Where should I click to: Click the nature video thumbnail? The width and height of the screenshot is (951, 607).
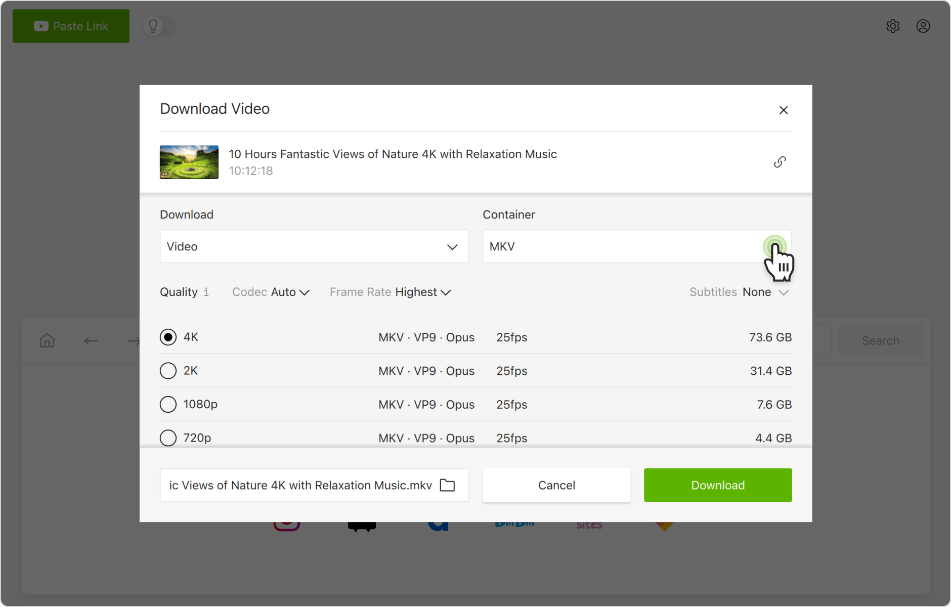tap(189, 162)
